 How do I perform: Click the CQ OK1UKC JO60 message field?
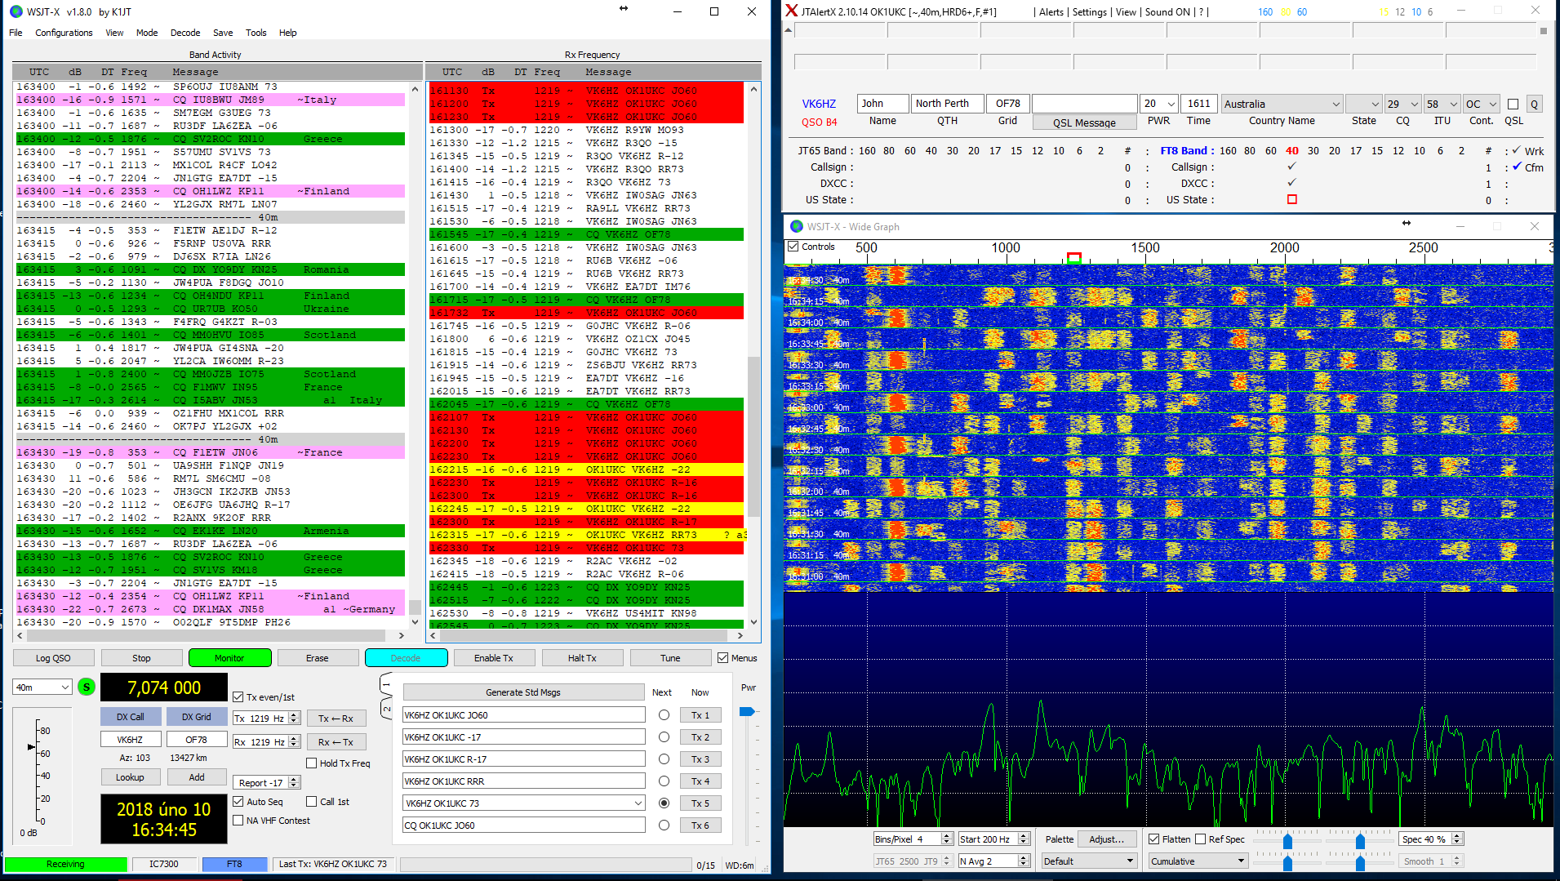[522, 825]
